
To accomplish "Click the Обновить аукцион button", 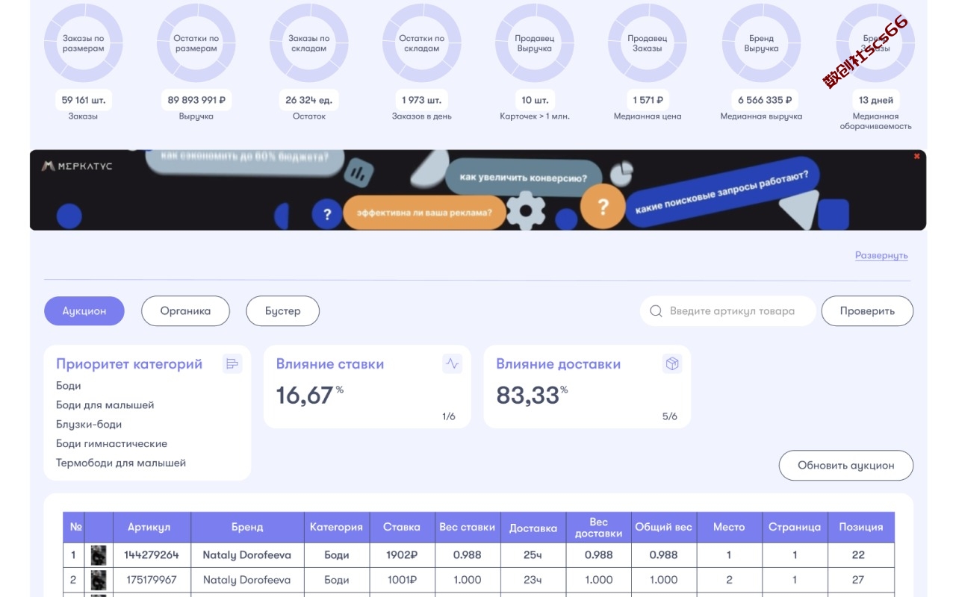I will tap(846, 466).
